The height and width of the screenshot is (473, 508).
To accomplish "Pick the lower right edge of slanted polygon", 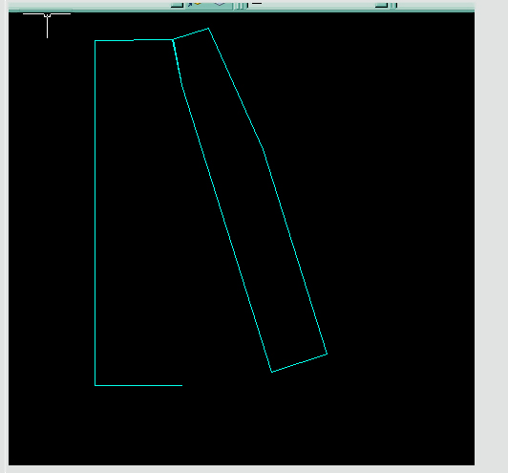I will pyautogui.click(x=295, y=251).
